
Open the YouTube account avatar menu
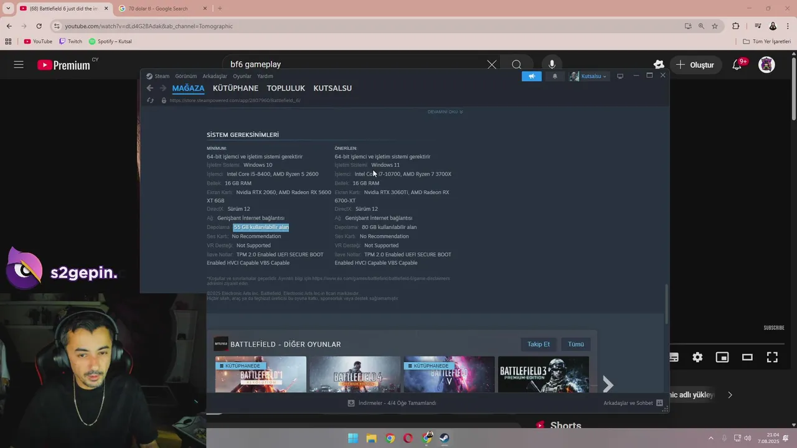pyautogui.click(x=766, y=65)
